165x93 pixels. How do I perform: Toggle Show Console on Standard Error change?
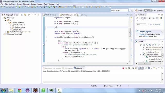click(x=142, y=68)
